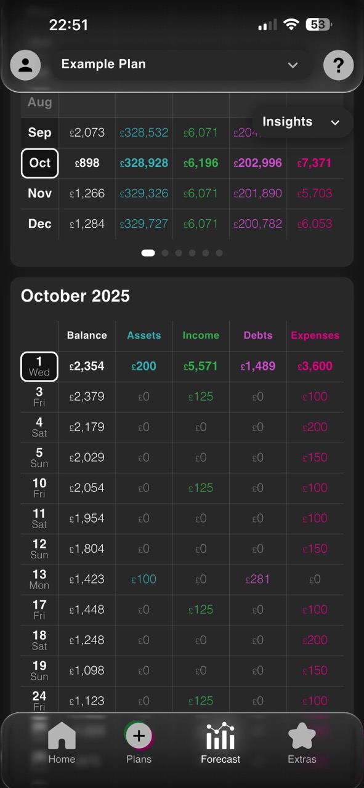Tap the £5,571 Income cell for October 1
Screen dimensions: 364x788
[x=201, y=366]
